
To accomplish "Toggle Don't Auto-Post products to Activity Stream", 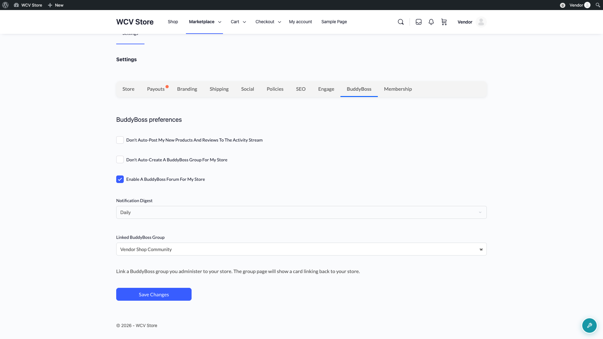I will coord(120,140).
